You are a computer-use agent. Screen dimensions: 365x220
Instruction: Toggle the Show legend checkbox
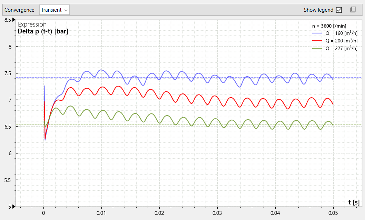[x=339, y=10]
